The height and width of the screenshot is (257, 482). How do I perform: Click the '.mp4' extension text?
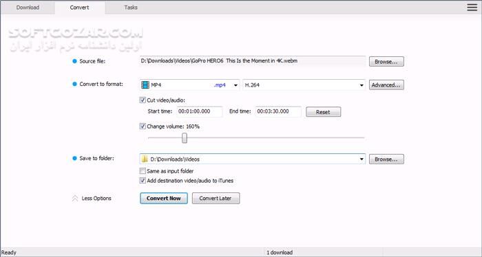220,85
